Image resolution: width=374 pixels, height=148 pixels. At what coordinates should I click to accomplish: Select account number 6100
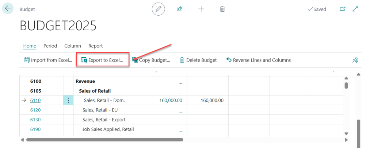[36, 81]
